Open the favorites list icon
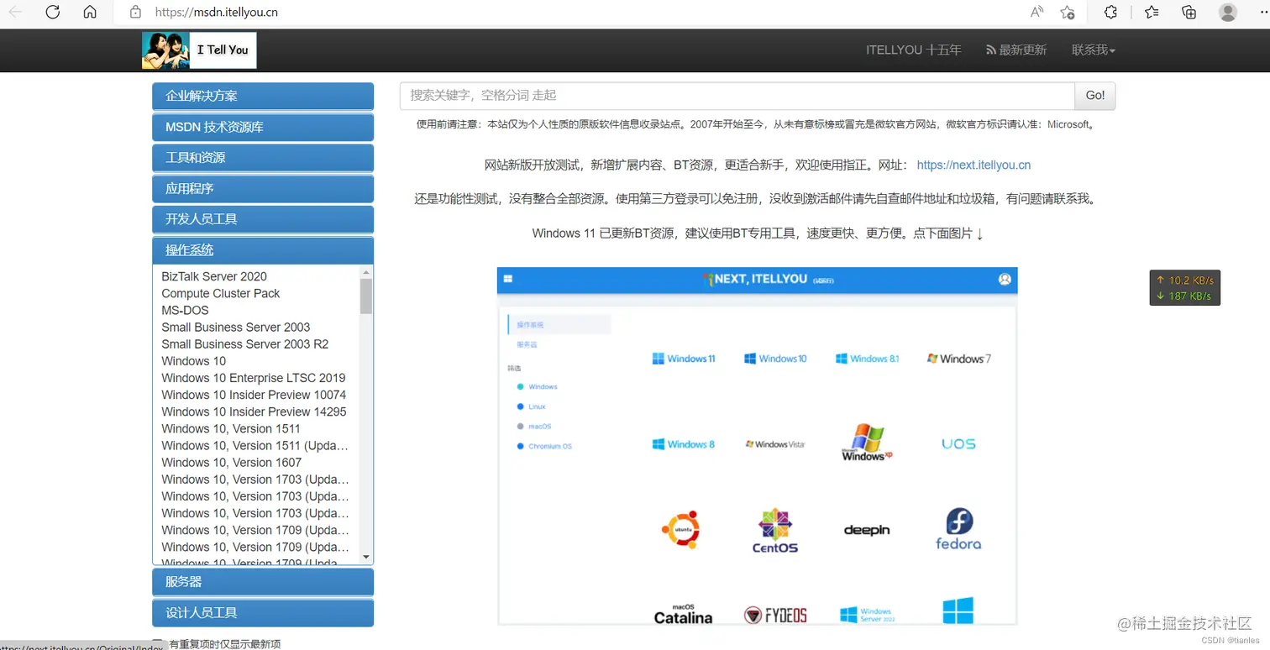The width and height of the screenshot is (1270, 650). click(x=1152, y=12)
